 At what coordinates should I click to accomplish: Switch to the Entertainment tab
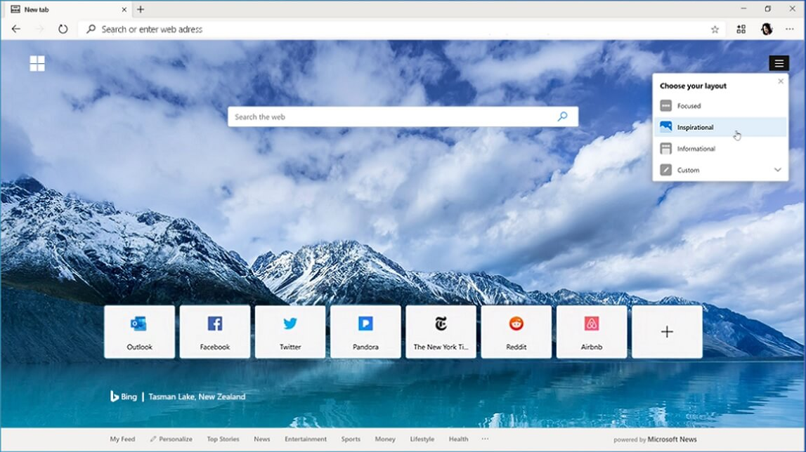click(306, 439)
